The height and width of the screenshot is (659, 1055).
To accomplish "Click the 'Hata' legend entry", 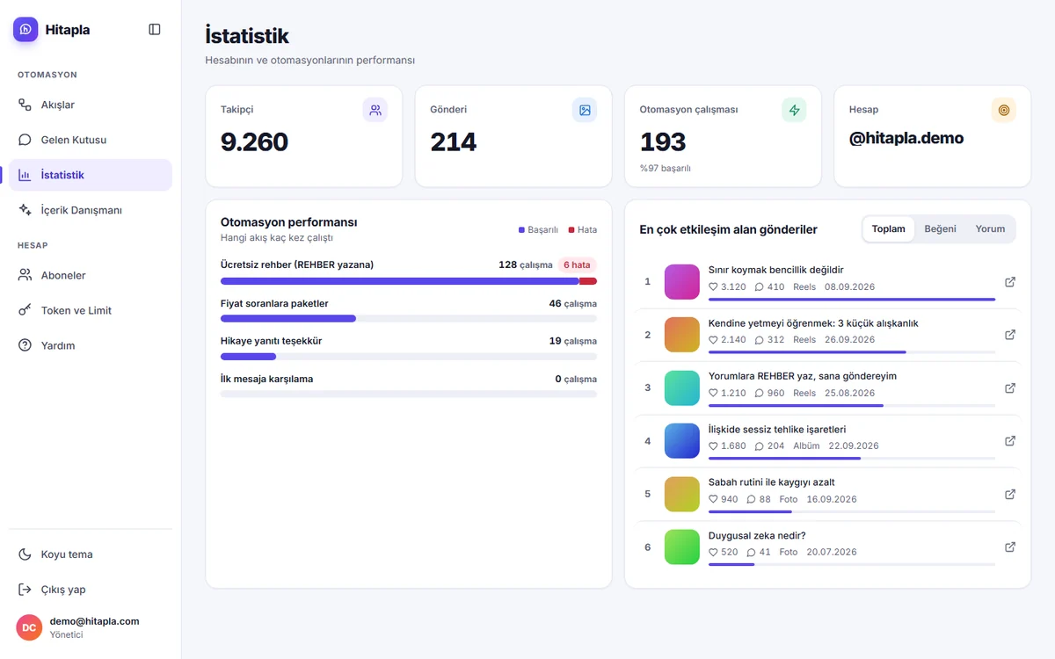I will click(x=583, y=230).
